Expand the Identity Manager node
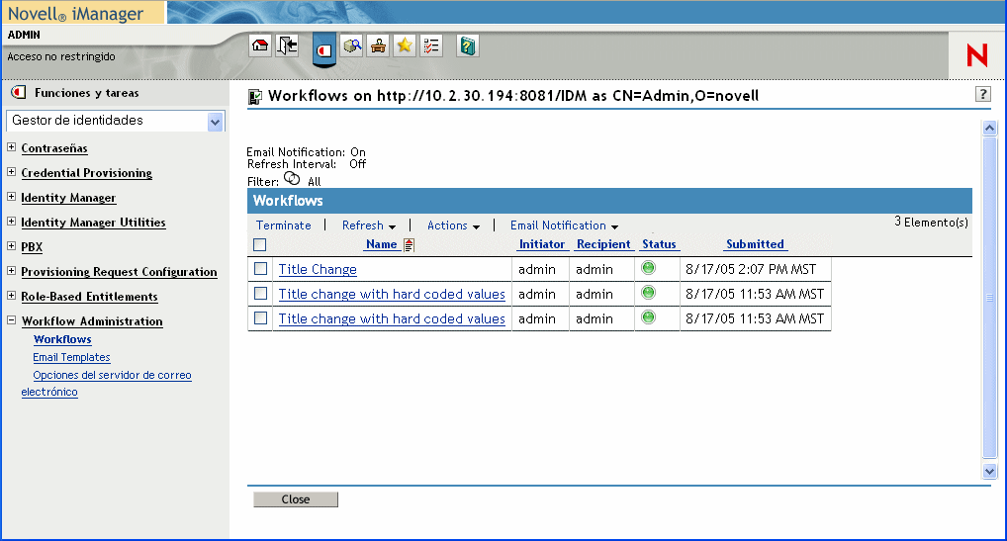The width and height of the screenshot is (1007, 541). coord(11,197)
